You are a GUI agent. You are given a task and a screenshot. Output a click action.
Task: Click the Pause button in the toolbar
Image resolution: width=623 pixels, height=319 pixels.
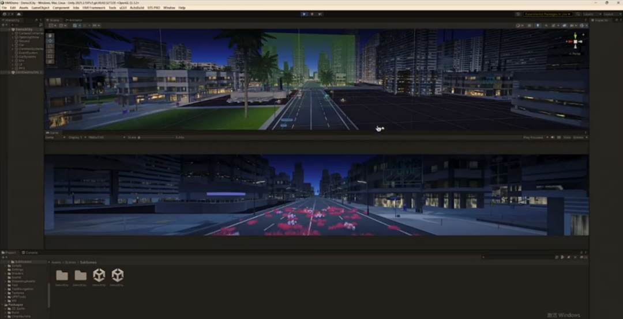tap(312, 14)
